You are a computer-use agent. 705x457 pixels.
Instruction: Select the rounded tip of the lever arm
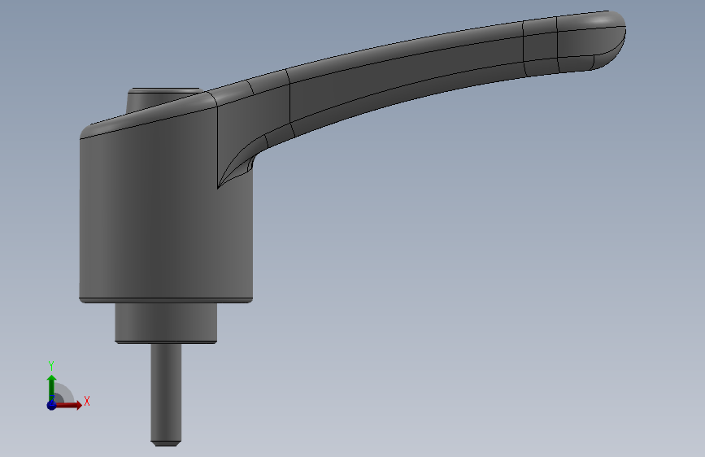coord(594,41)
